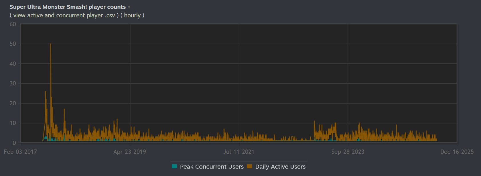Viewport: 481px width, 176px height.
Task: Click the Sep-28-2023 x-axis date label
Action: (x=348, y=152)
